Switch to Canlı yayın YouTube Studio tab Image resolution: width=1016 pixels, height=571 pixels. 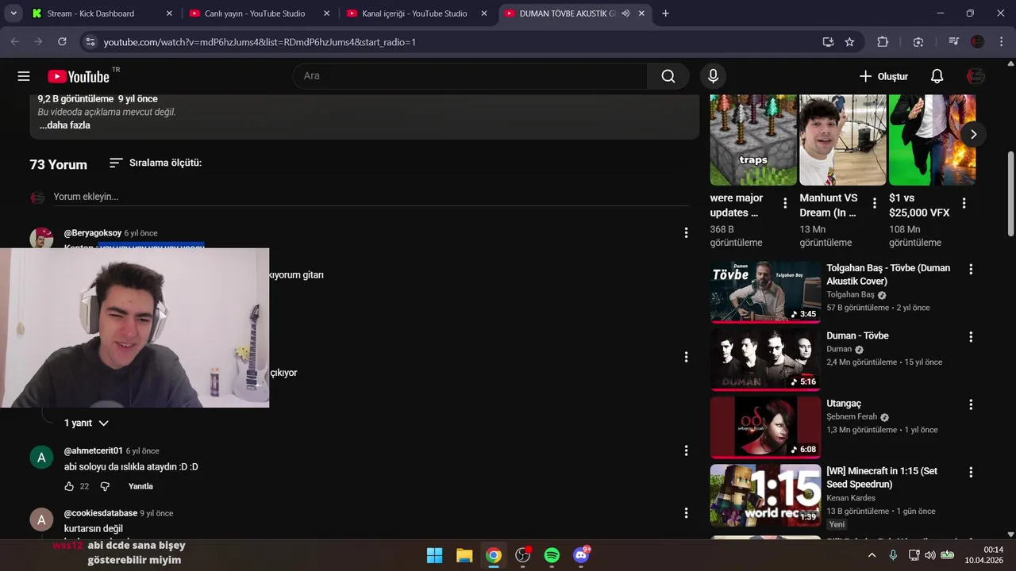[260, 13]
